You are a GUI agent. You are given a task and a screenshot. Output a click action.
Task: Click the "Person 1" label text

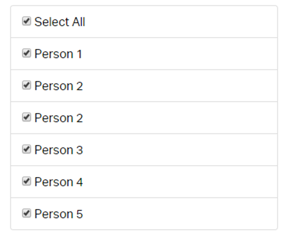point(58,54)
